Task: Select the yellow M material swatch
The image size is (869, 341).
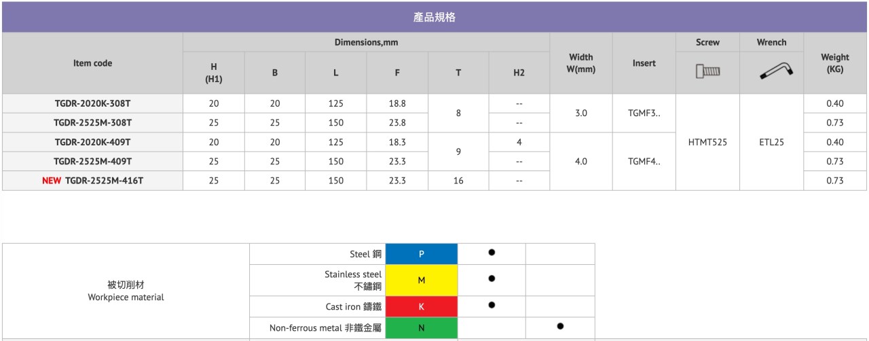Action: coord(422,279)
